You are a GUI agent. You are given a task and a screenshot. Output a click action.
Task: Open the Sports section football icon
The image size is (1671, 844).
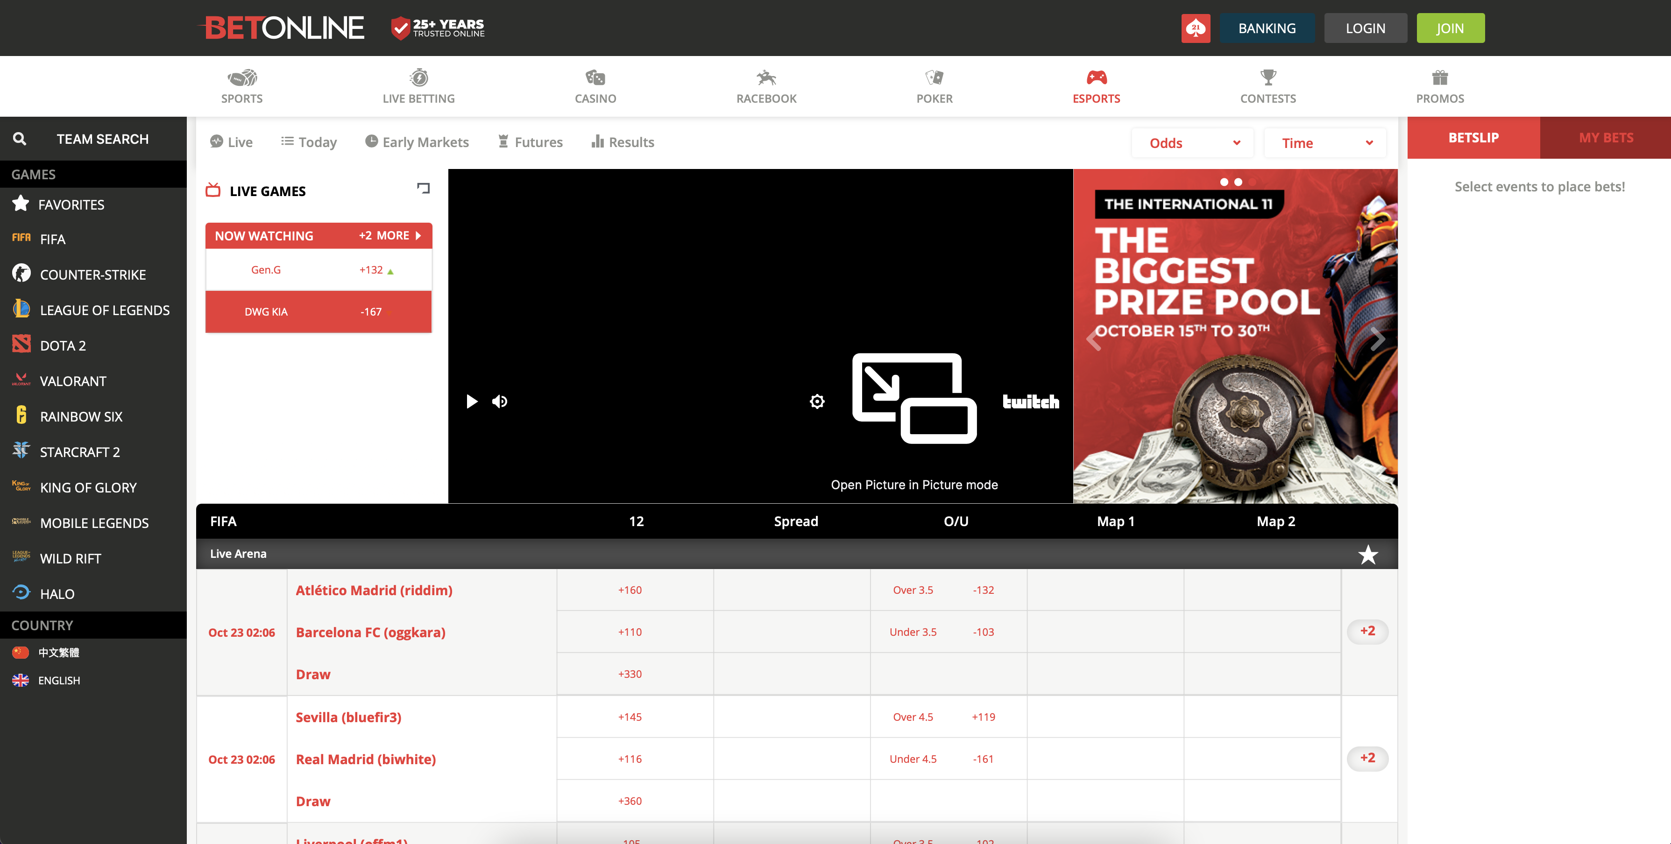click(242, 78)
